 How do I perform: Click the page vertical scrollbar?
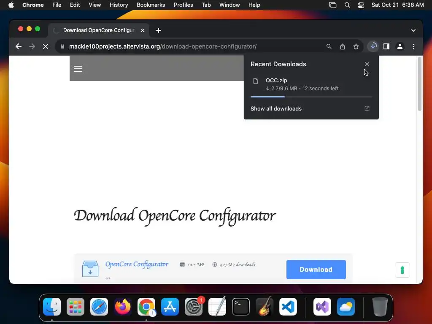point(420,84)
